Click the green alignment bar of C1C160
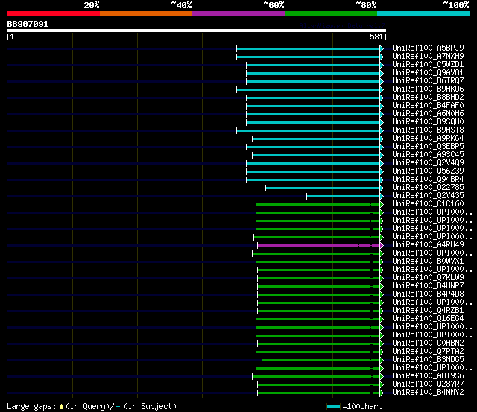The image size is (477, 412). pos(318,204)
